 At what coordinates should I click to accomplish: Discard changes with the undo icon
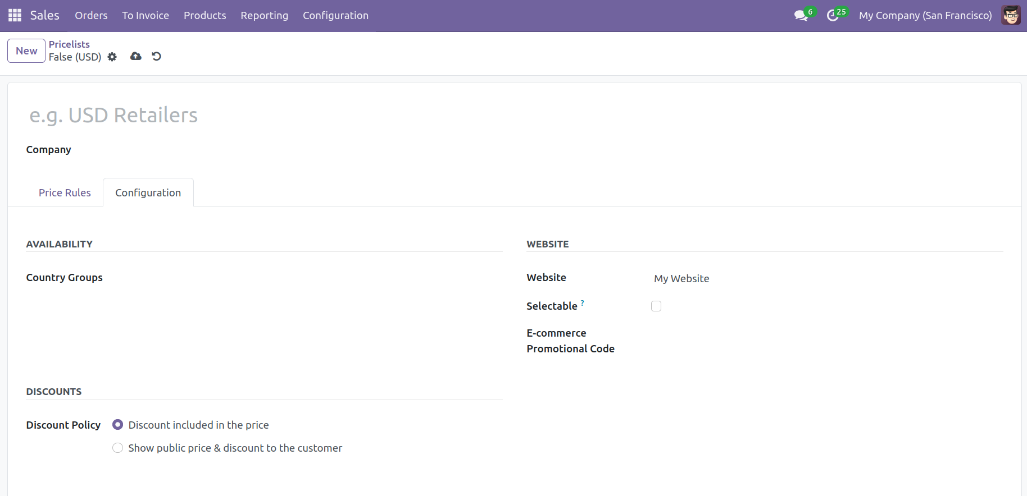(x=157, y=56)
